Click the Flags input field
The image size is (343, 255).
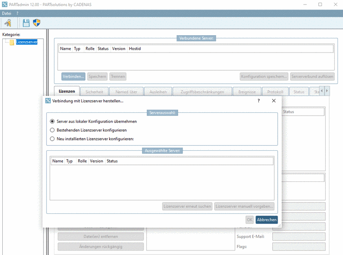(x=299, y=247)
